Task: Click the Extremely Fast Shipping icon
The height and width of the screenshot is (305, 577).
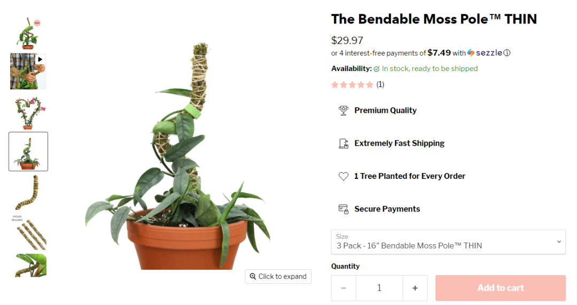Action: (344, 143)
